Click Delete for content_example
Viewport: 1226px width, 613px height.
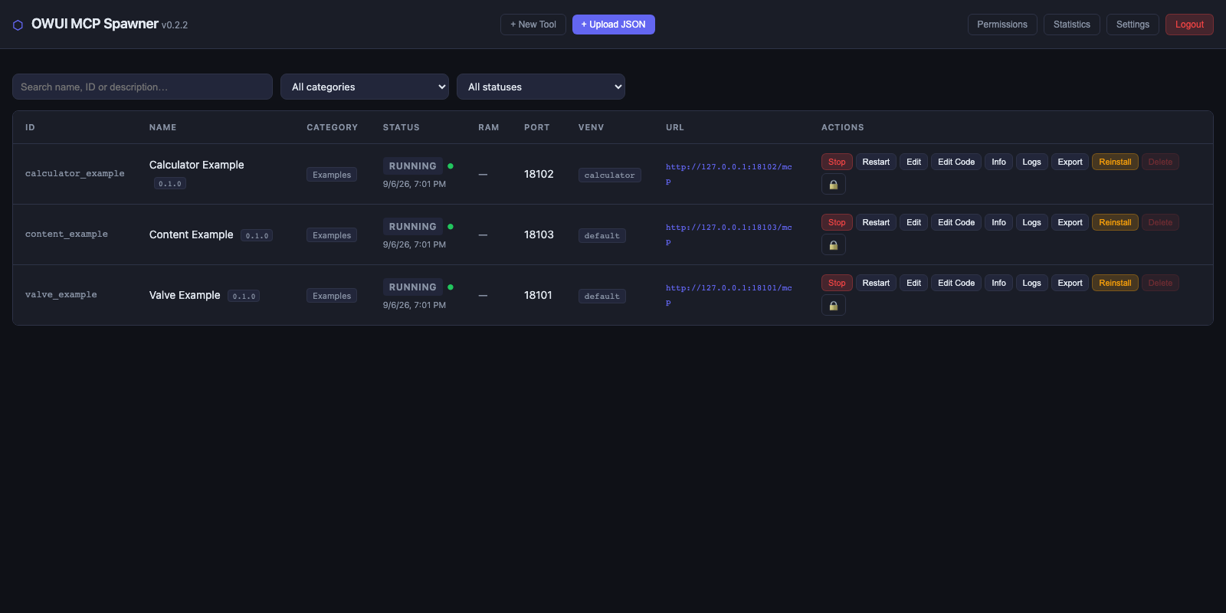(x=1160, y=222)
